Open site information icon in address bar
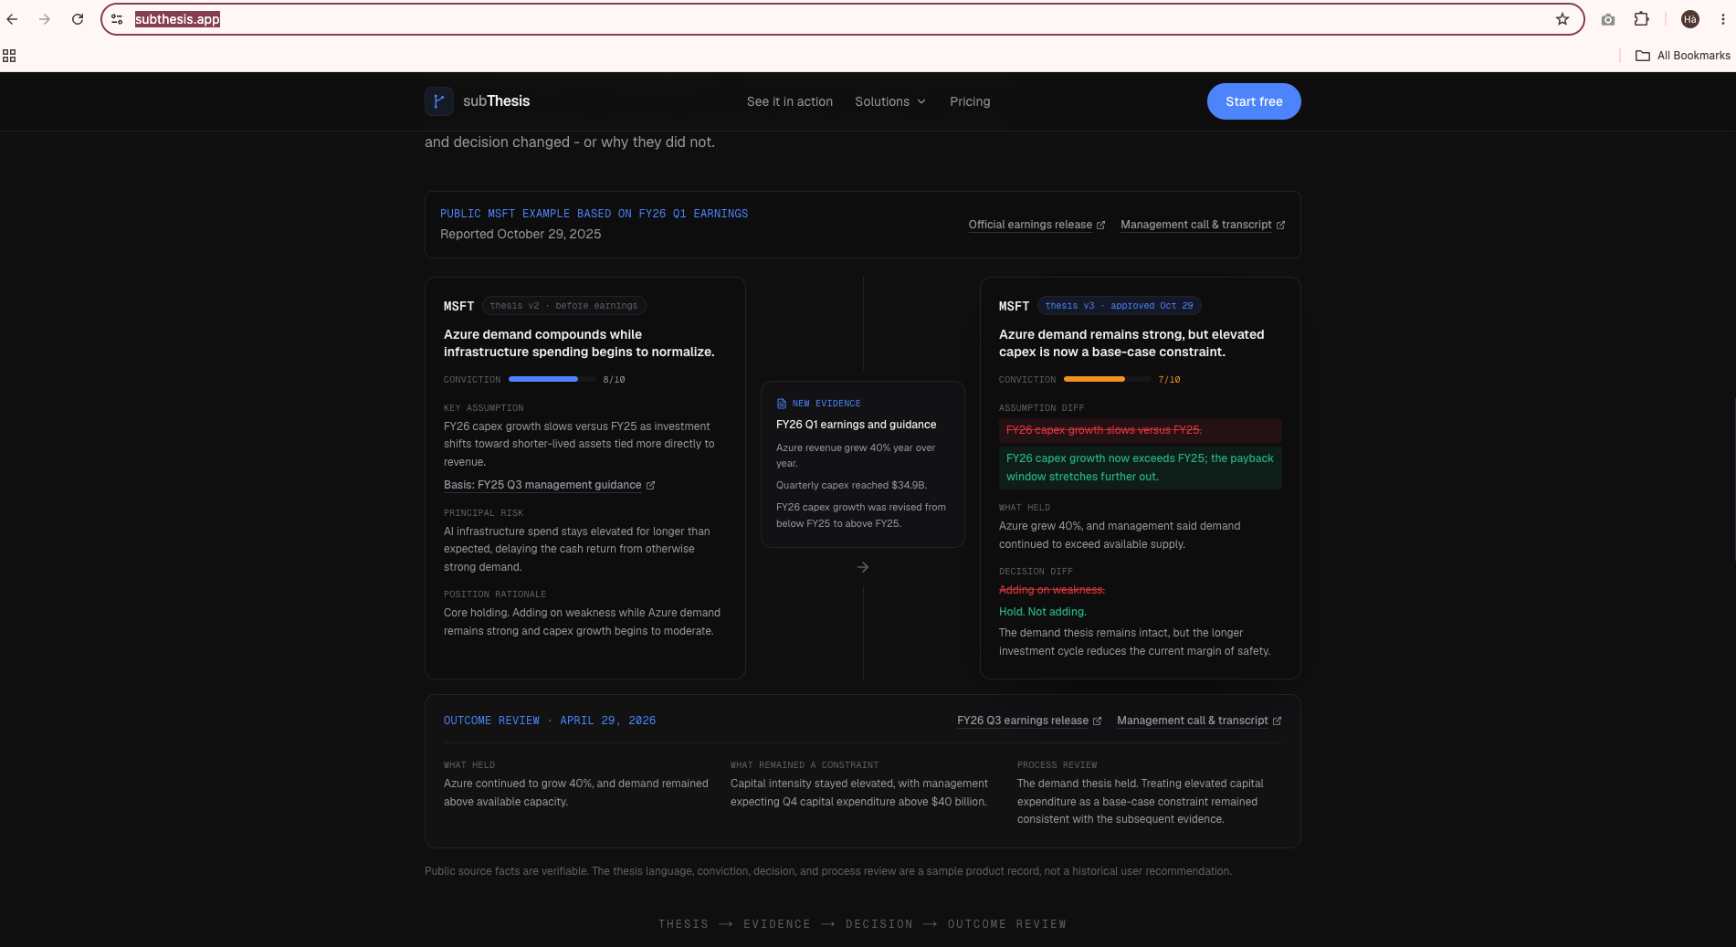The height and width of the screenshot is (947, 1736). [117, 19]
